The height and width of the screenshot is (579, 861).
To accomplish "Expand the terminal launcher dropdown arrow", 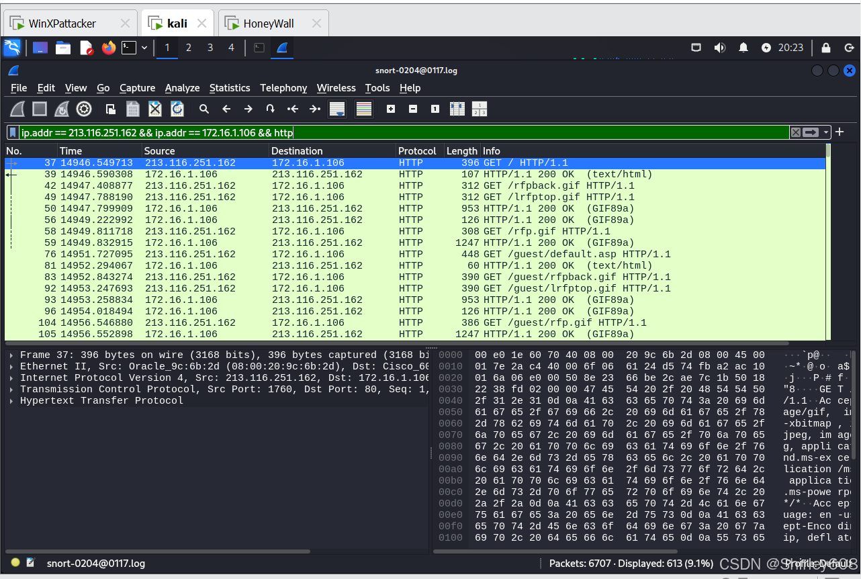I will [144, 48].
